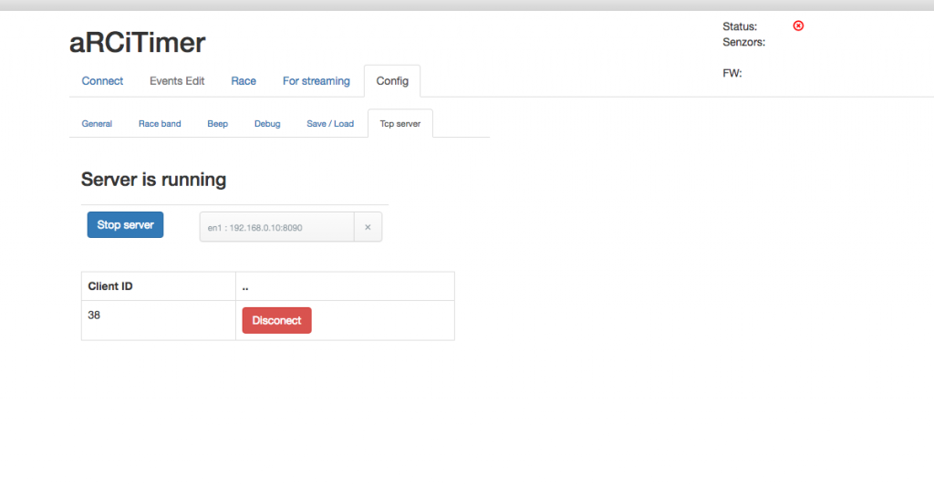The width and height of the screenshot is (934, 486).
Task: Open the en1 192.168.0.10:8090 interface selector
Action: (276, 227)
